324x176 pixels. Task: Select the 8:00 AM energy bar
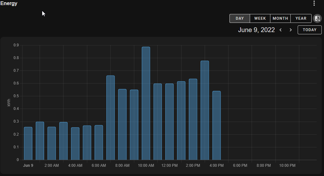122,124
